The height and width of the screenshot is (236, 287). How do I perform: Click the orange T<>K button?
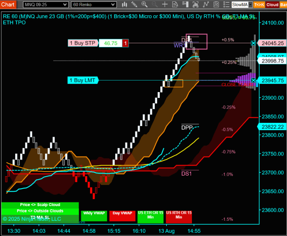(x=259, y=5)
